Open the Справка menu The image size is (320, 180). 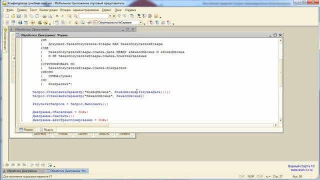pos(130,10)
